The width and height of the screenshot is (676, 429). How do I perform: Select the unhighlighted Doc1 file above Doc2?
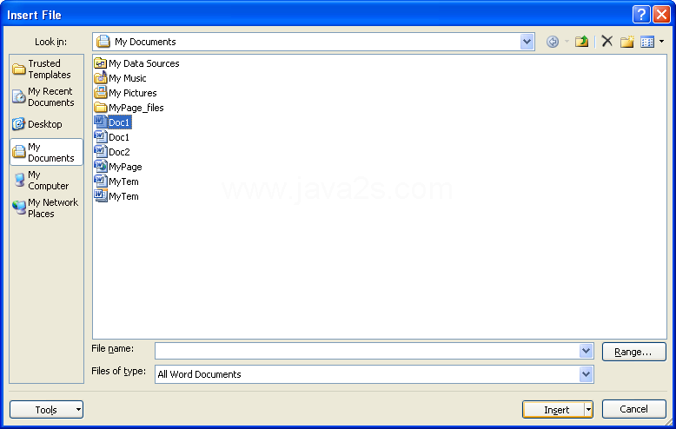point(112,137)
